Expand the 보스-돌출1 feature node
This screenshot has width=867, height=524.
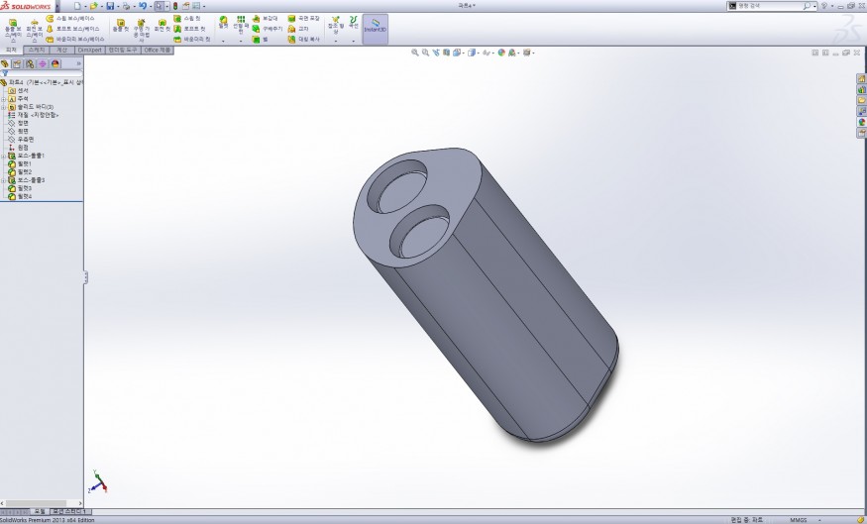pos(4,156)
